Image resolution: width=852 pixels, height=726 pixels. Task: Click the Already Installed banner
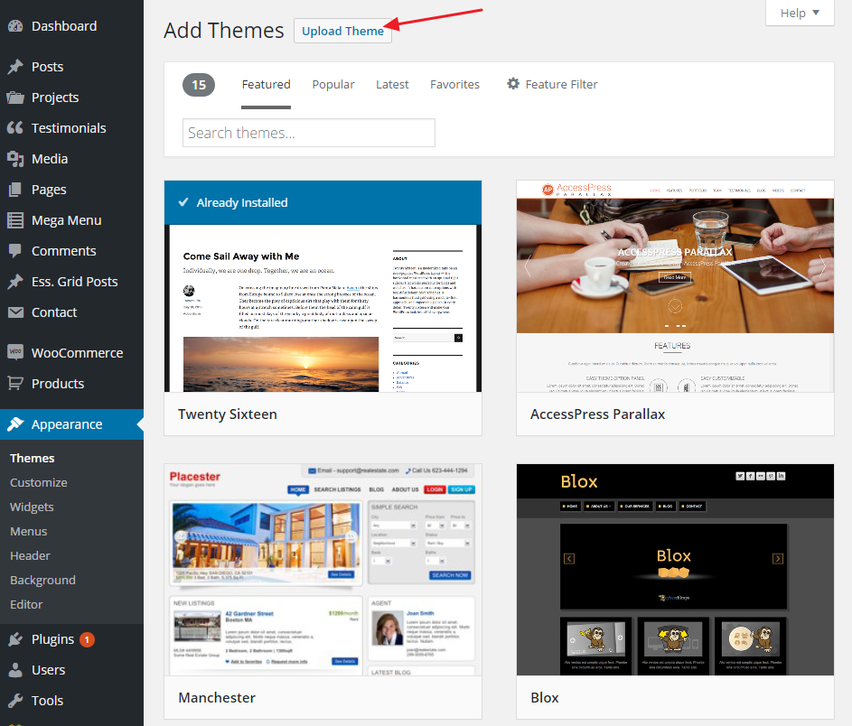point(323,202)
